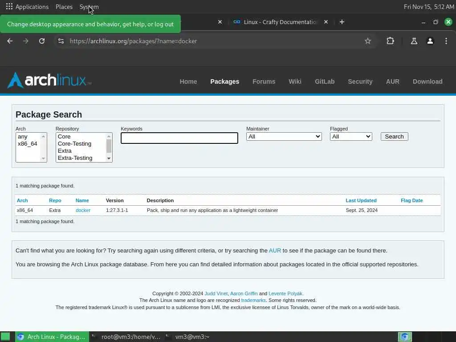Click 'Sept. 25, 2024' date cell

click(362, 210)
